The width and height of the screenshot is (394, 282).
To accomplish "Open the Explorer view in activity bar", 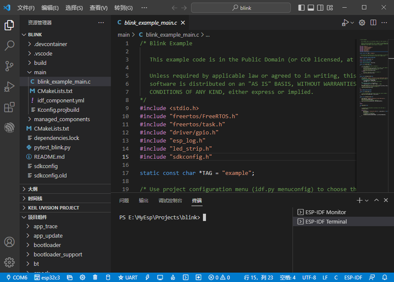I will (9, 25).
